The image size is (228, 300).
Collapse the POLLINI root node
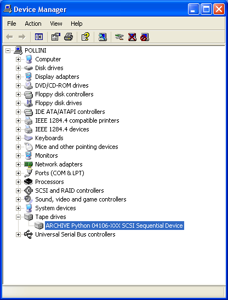[x=8, y=51]
